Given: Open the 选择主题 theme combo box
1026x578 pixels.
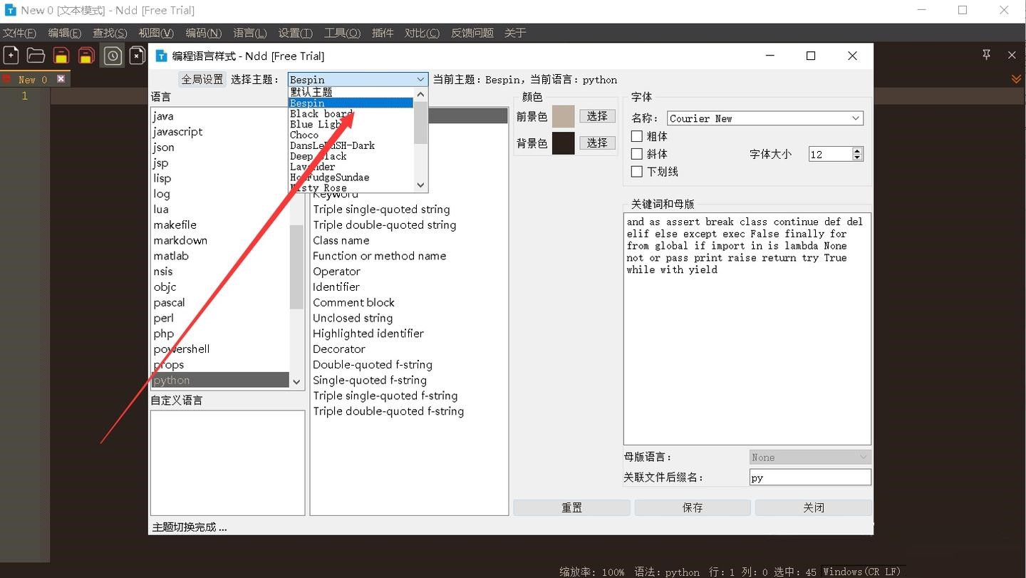Looking at the screenshot, I should 358,79.
